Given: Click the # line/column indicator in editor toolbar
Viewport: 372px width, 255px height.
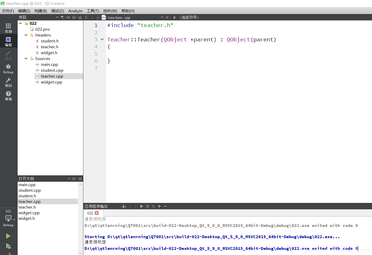Looking at the screenshot, I should click(x=174, y=17).
